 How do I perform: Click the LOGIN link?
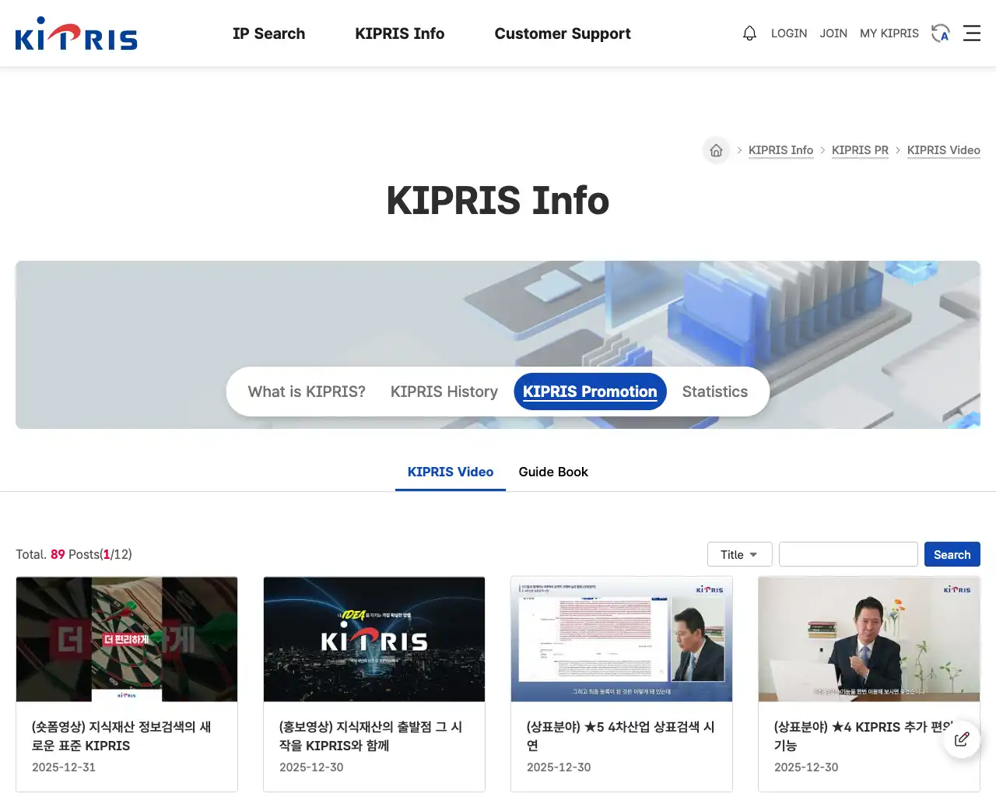click(x=789, y=33)
